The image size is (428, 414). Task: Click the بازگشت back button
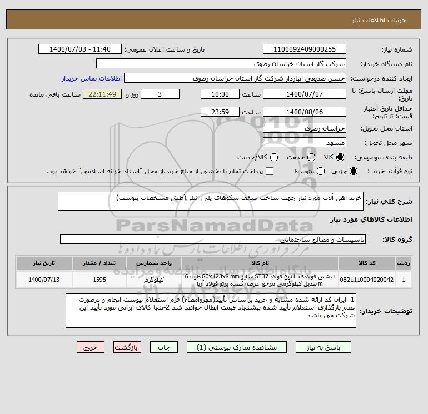127,347
